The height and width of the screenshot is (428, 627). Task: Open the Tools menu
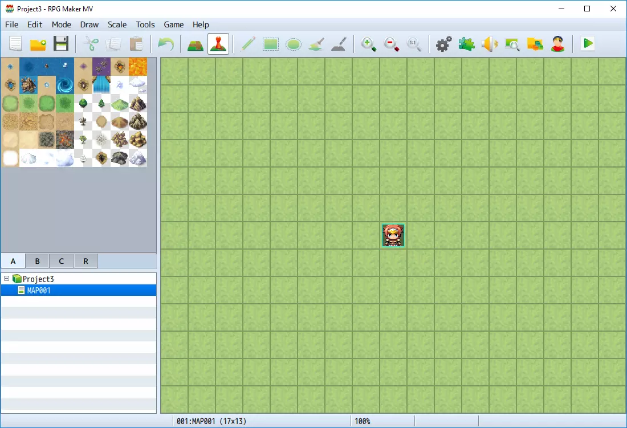pyautogui.click(x=145, y=25)
